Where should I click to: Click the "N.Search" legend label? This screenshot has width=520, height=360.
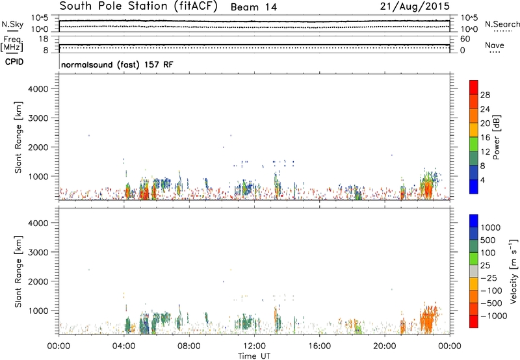[502, 24]
